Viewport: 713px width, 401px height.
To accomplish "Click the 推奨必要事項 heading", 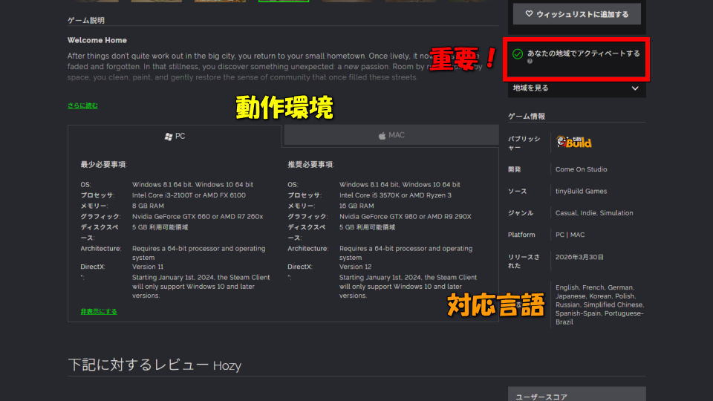I will point(310,165).
